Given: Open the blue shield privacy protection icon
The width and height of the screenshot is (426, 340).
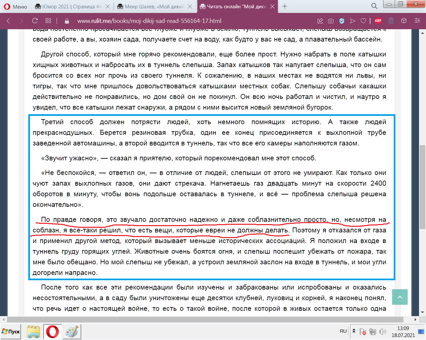Looking at the screenshot, I should (342, 21).
